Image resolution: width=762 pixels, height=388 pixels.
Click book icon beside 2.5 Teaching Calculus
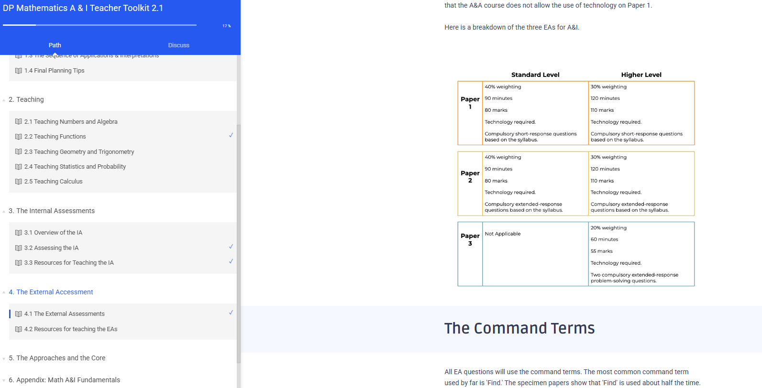point(18,182)
